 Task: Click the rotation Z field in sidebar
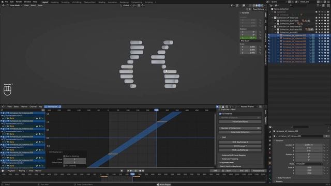(248, 38)
